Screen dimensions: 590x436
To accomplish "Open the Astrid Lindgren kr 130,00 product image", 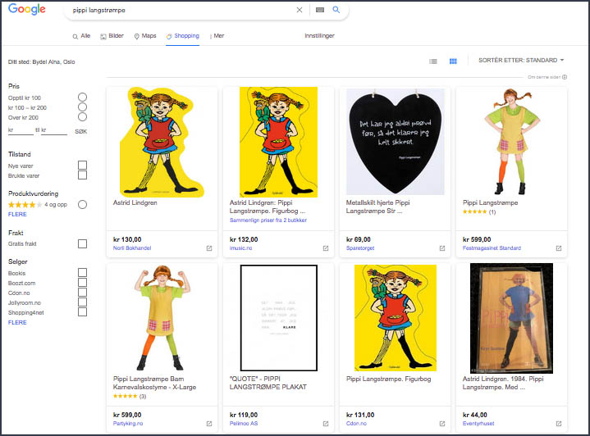I will (162, 142).
